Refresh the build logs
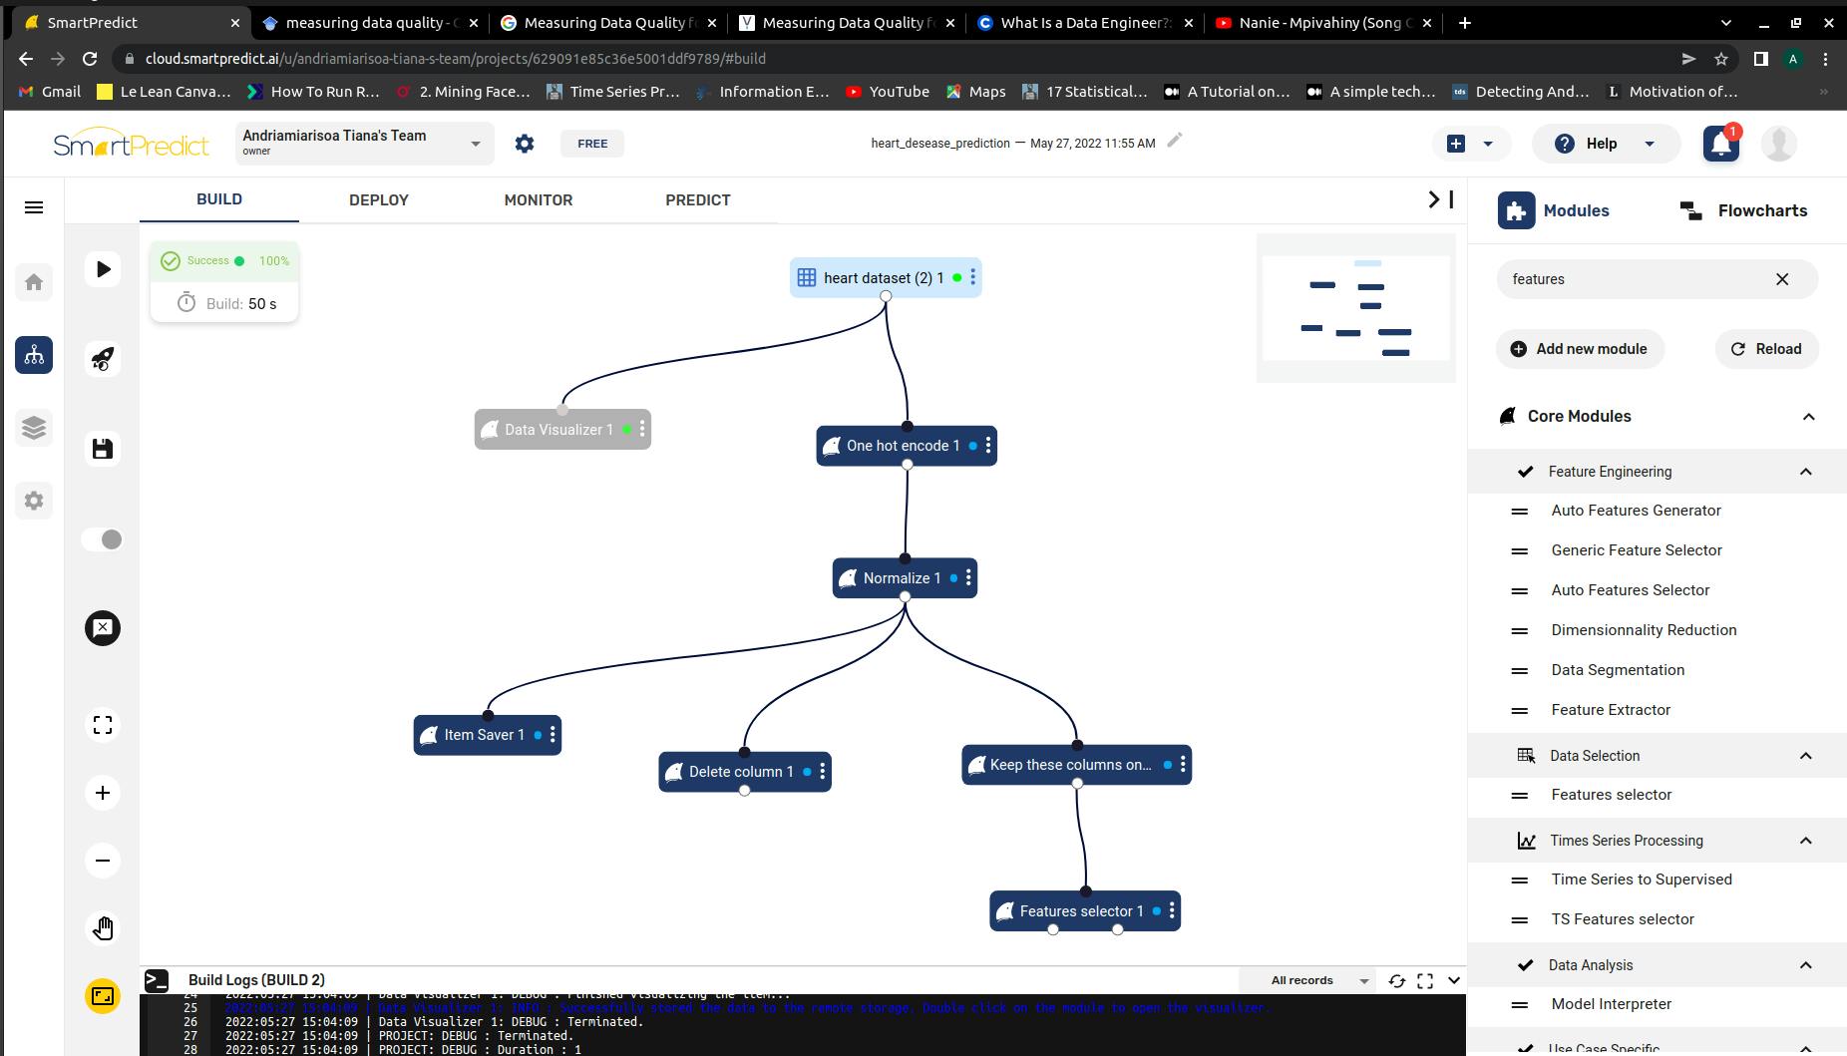The width and height of the screenshot is (1847, 1056). (1397, 981)
